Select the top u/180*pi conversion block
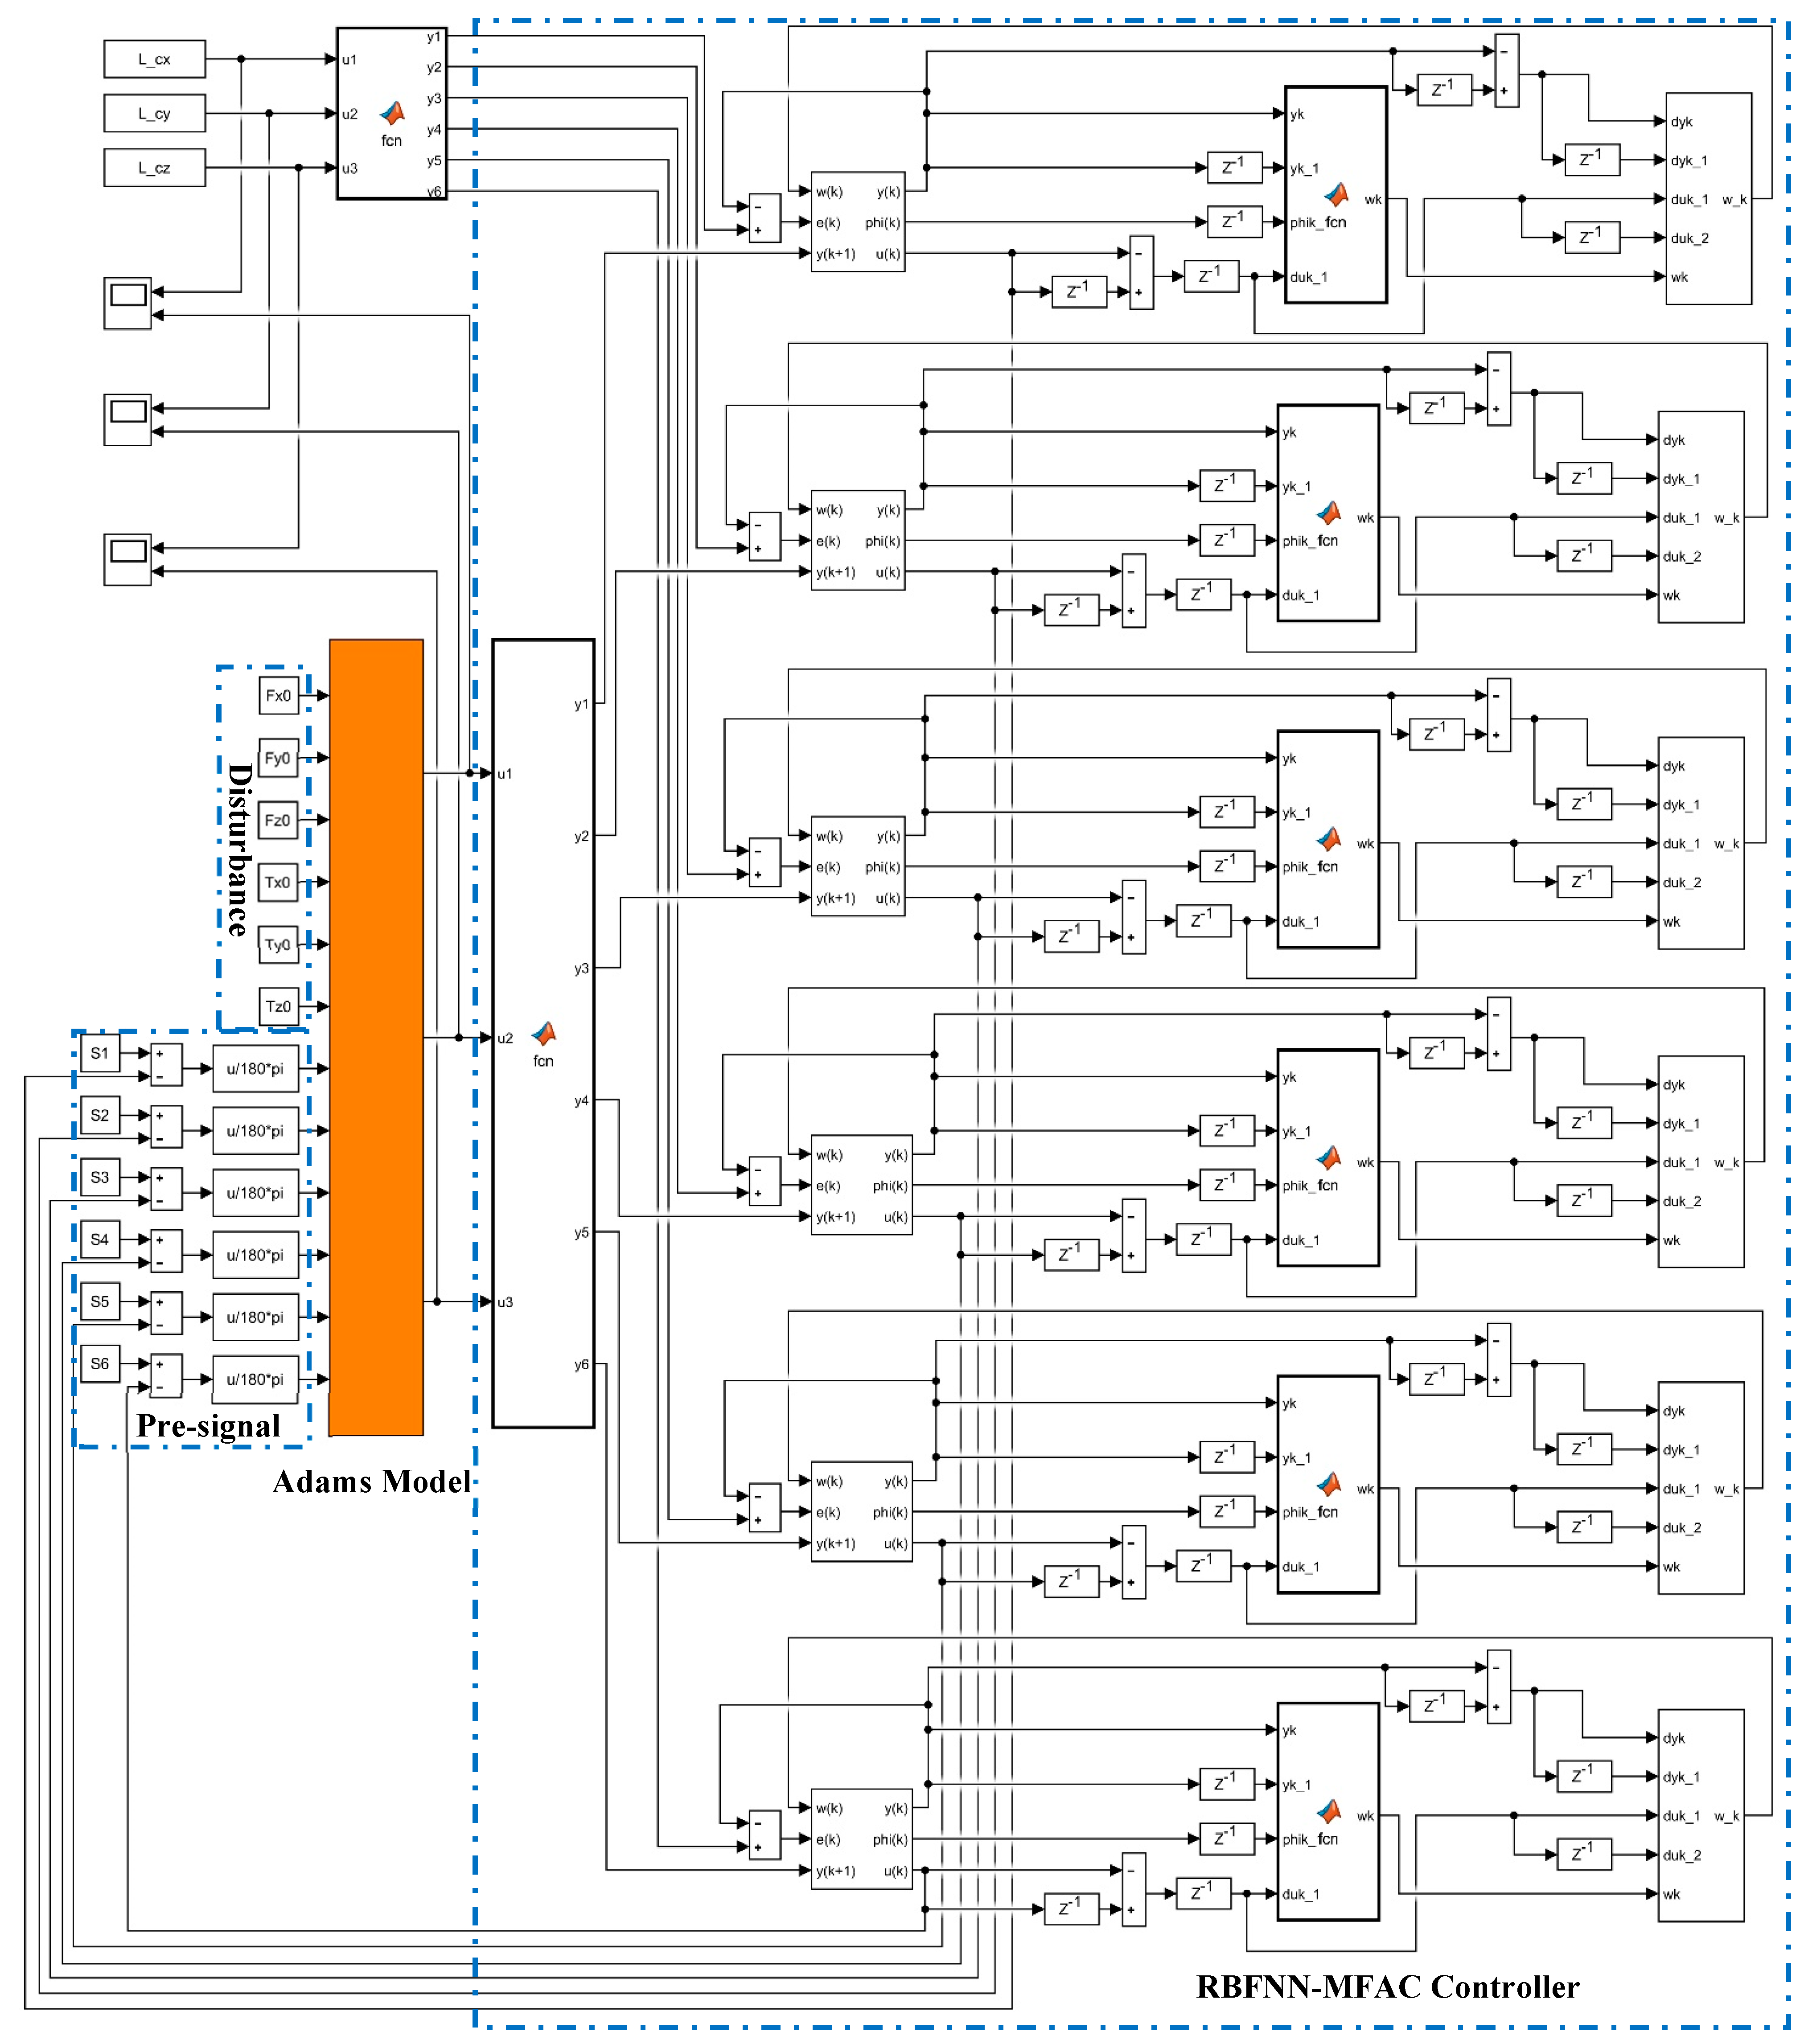 point(255,1069)
